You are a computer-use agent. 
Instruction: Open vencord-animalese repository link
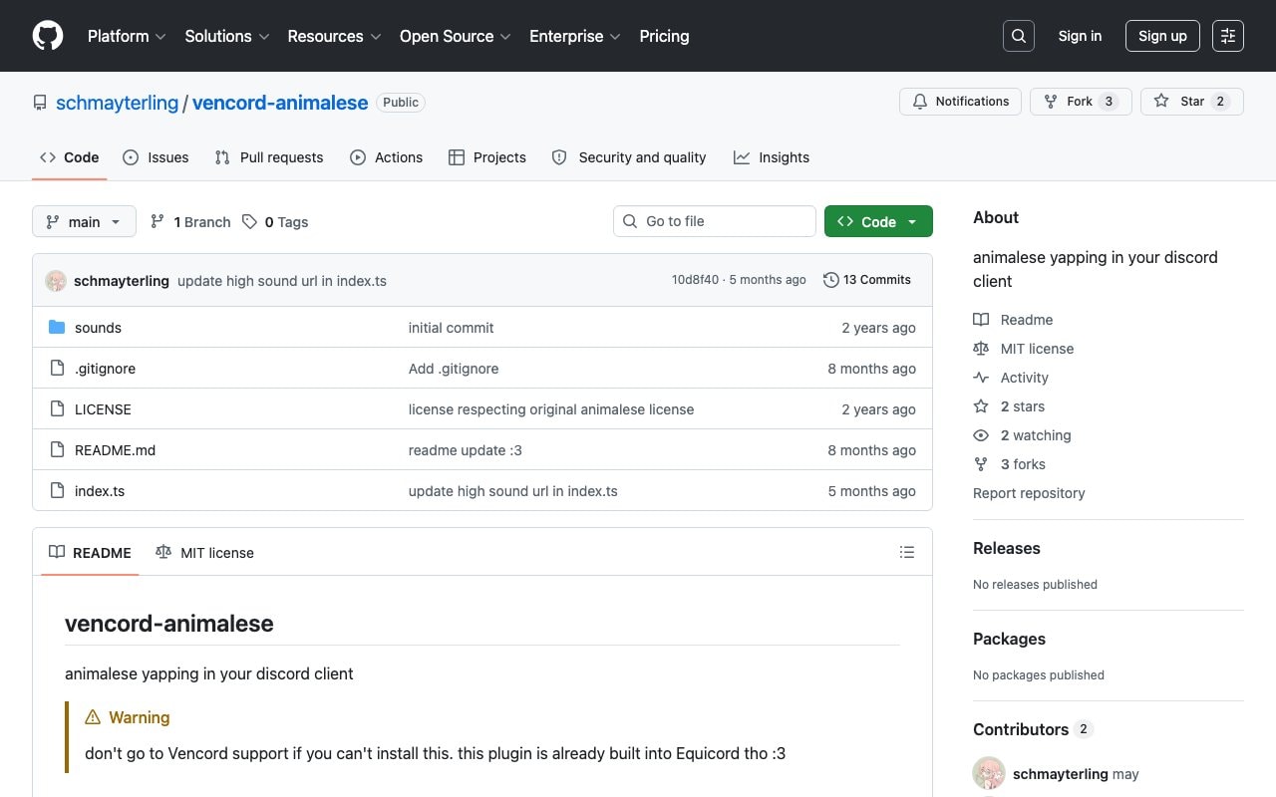(280, 103)
